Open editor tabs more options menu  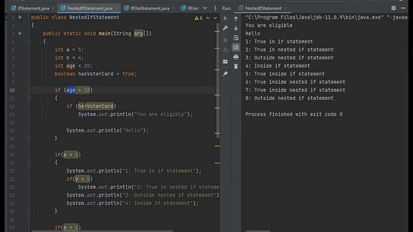point(215,8)
